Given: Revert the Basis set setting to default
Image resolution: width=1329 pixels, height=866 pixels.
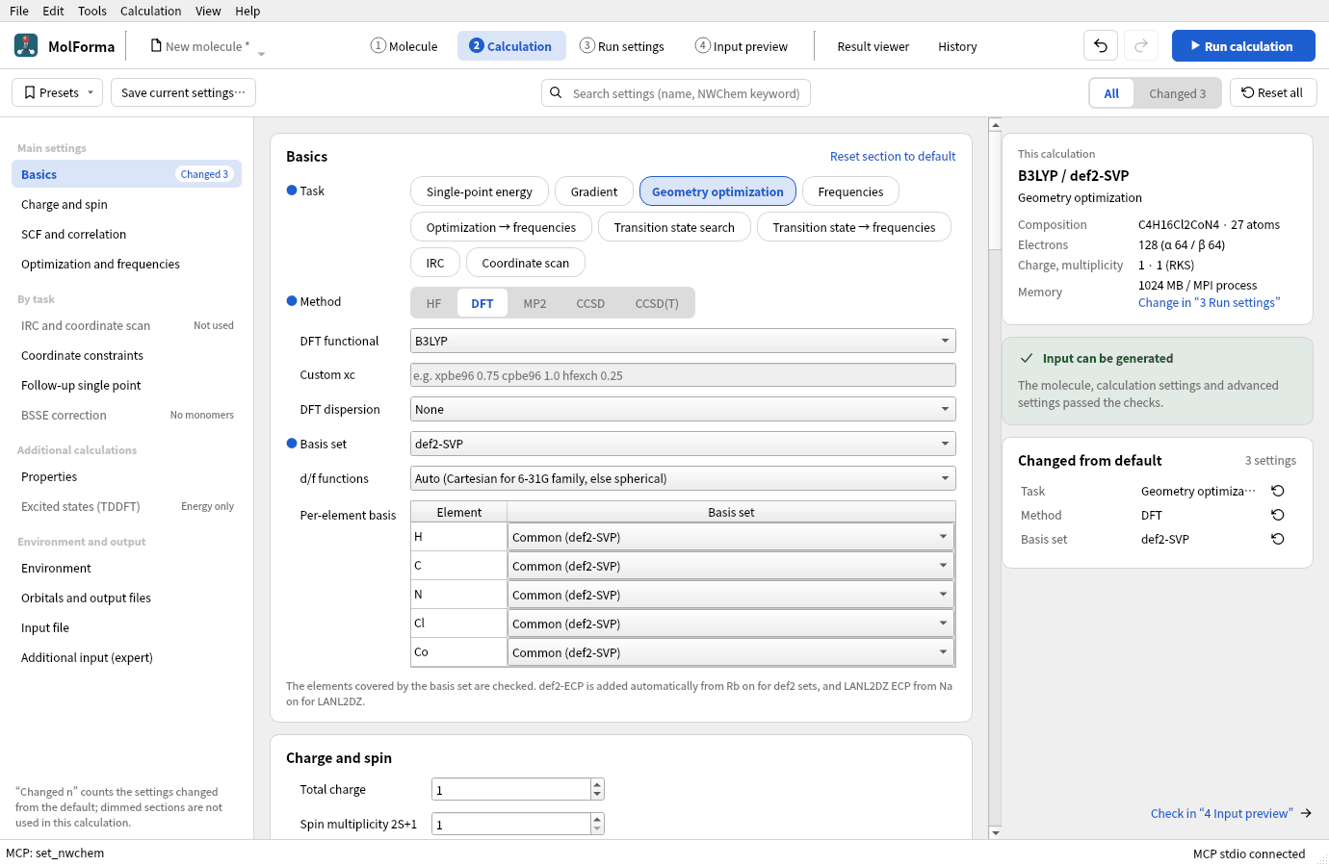Looking at the screenshot, I should (1278, 539).
